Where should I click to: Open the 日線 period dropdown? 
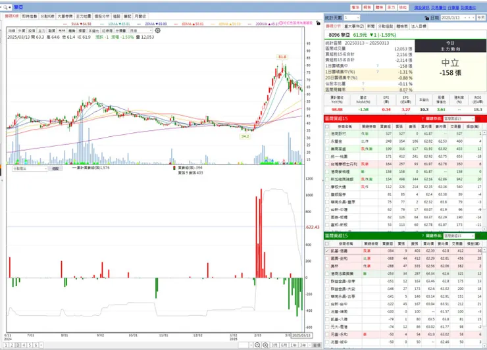141,31
